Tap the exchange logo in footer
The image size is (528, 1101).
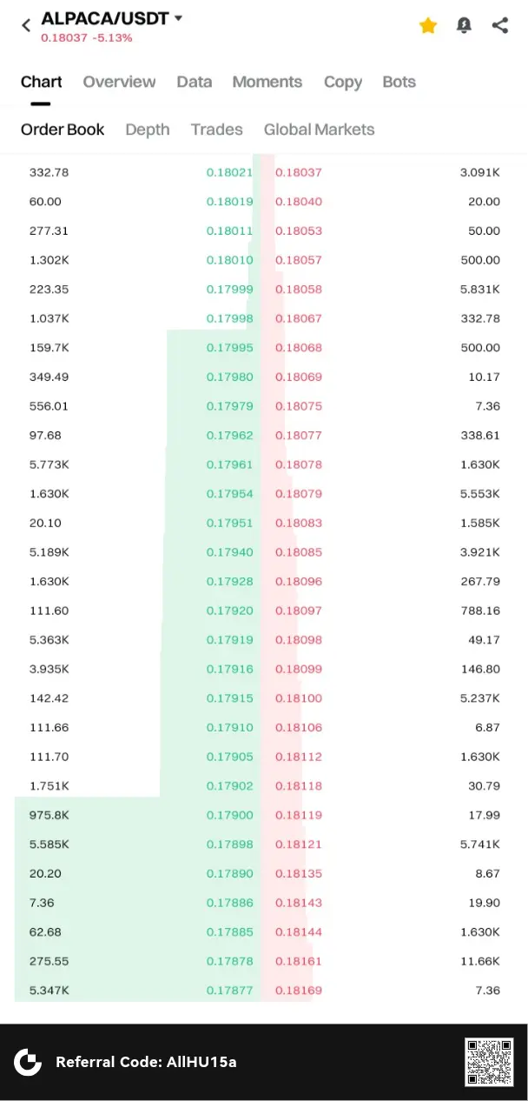click(28, 1061)
